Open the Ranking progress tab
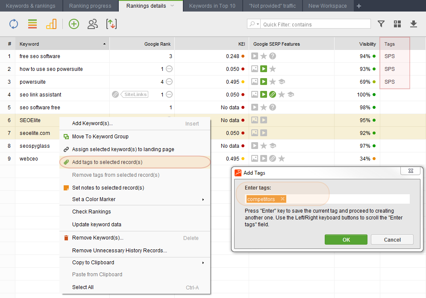The width and height of the screenshot is (426, 298). pos(90,6)
